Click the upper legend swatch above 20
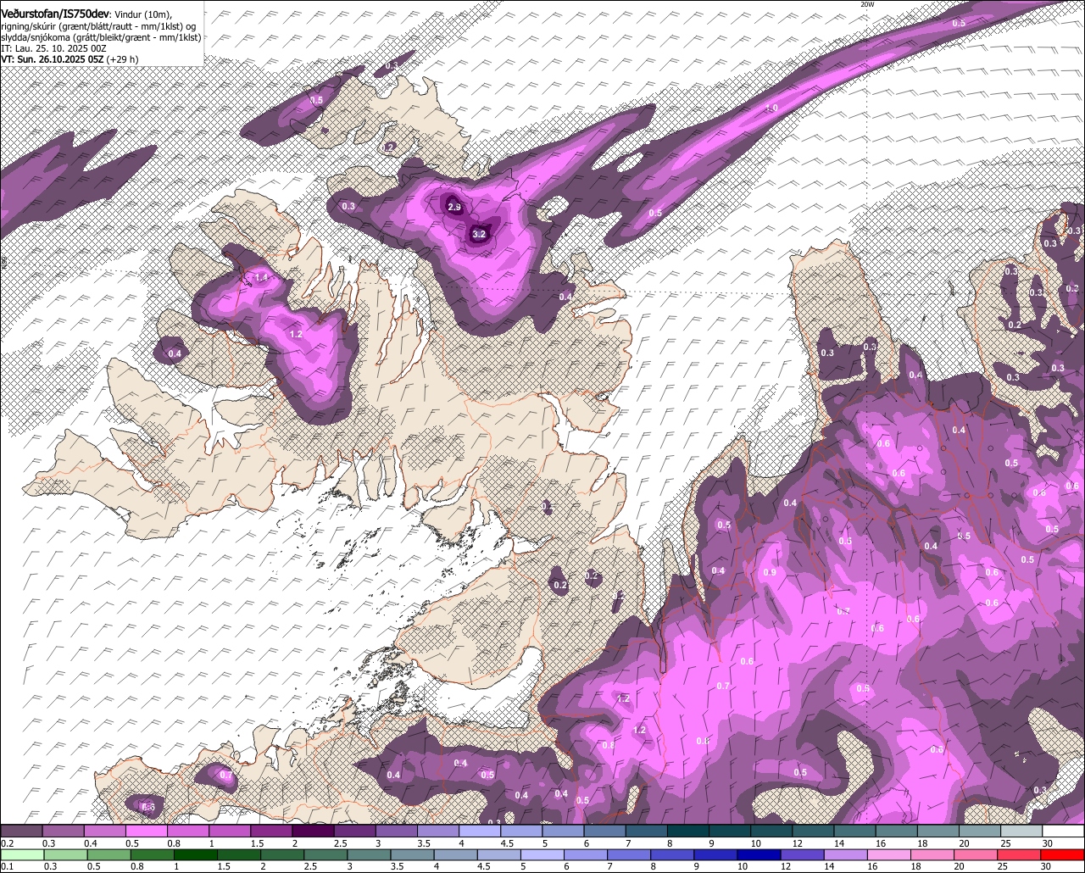 point(980,831)
